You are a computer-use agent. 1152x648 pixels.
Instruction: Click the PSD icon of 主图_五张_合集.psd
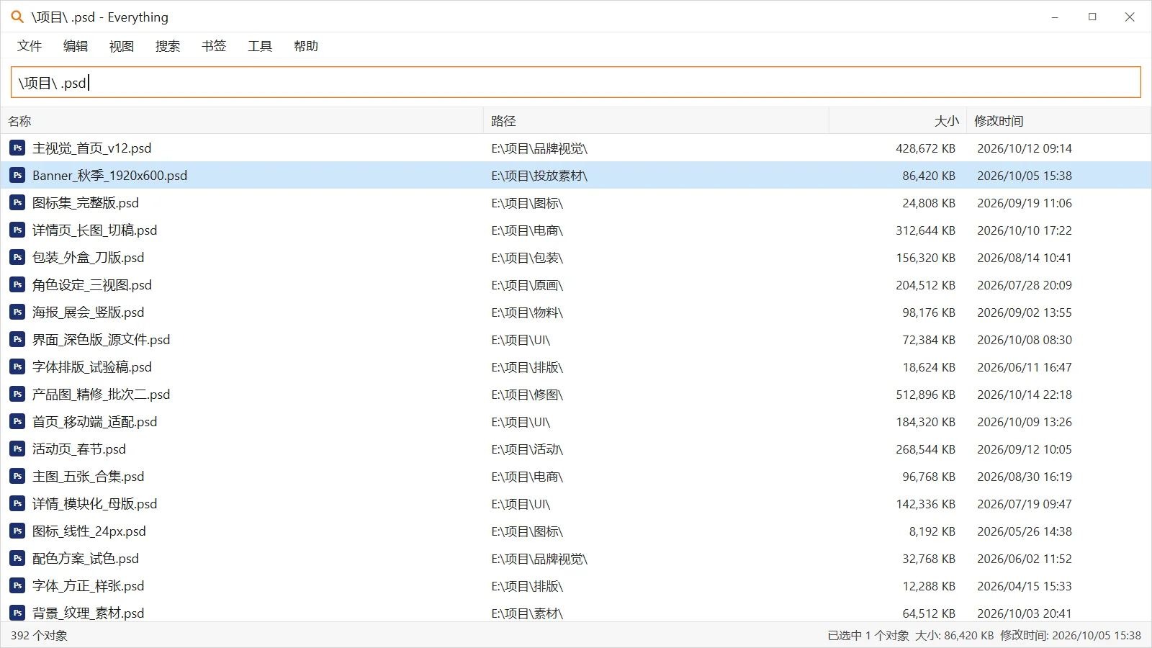pyautogui.click(x=17, y=477)
